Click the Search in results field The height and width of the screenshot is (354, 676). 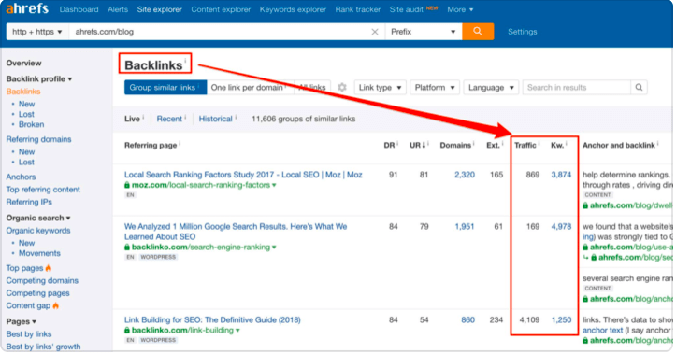click(577, 88)
